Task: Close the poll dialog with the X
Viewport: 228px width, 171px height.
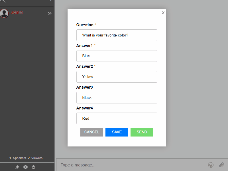Action: [163, 13]
